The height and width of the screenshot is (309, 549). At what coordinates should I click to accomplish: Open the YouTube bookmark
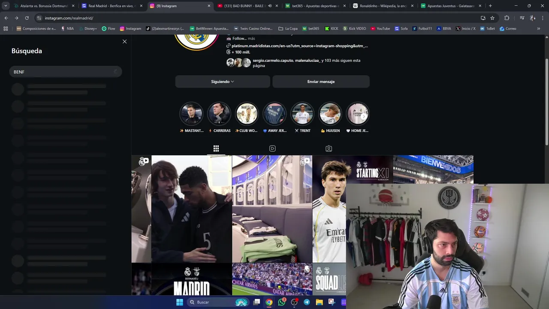[x=380, y=29]
